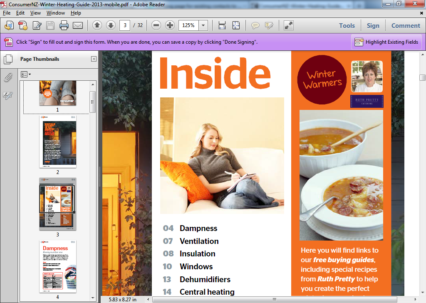Click the 125% zoom value field

pos(188,25)
